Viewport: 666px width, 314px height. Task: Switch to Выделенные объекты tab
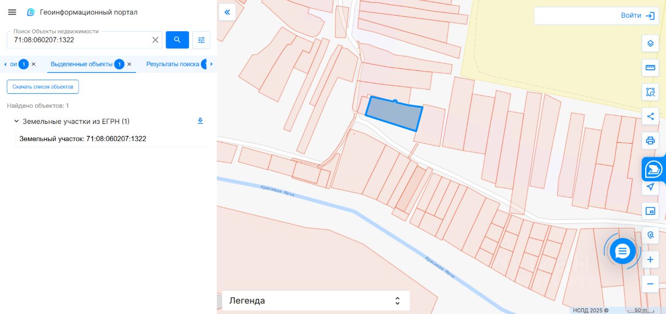point(81,64)
